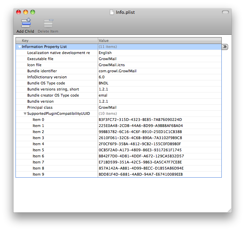Click the 1.2.1 value of Bundle versions string, short
Image resolution: width=245 pixels, height=231 pixels.
click(x=103, y=89)
